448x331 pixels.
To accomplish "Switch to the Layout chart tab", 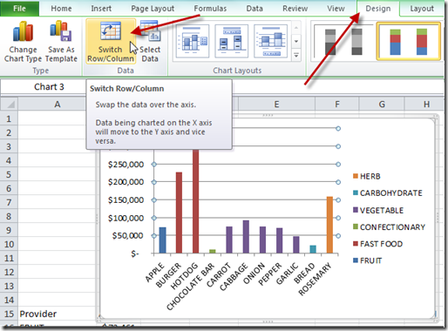I will 422,9.
